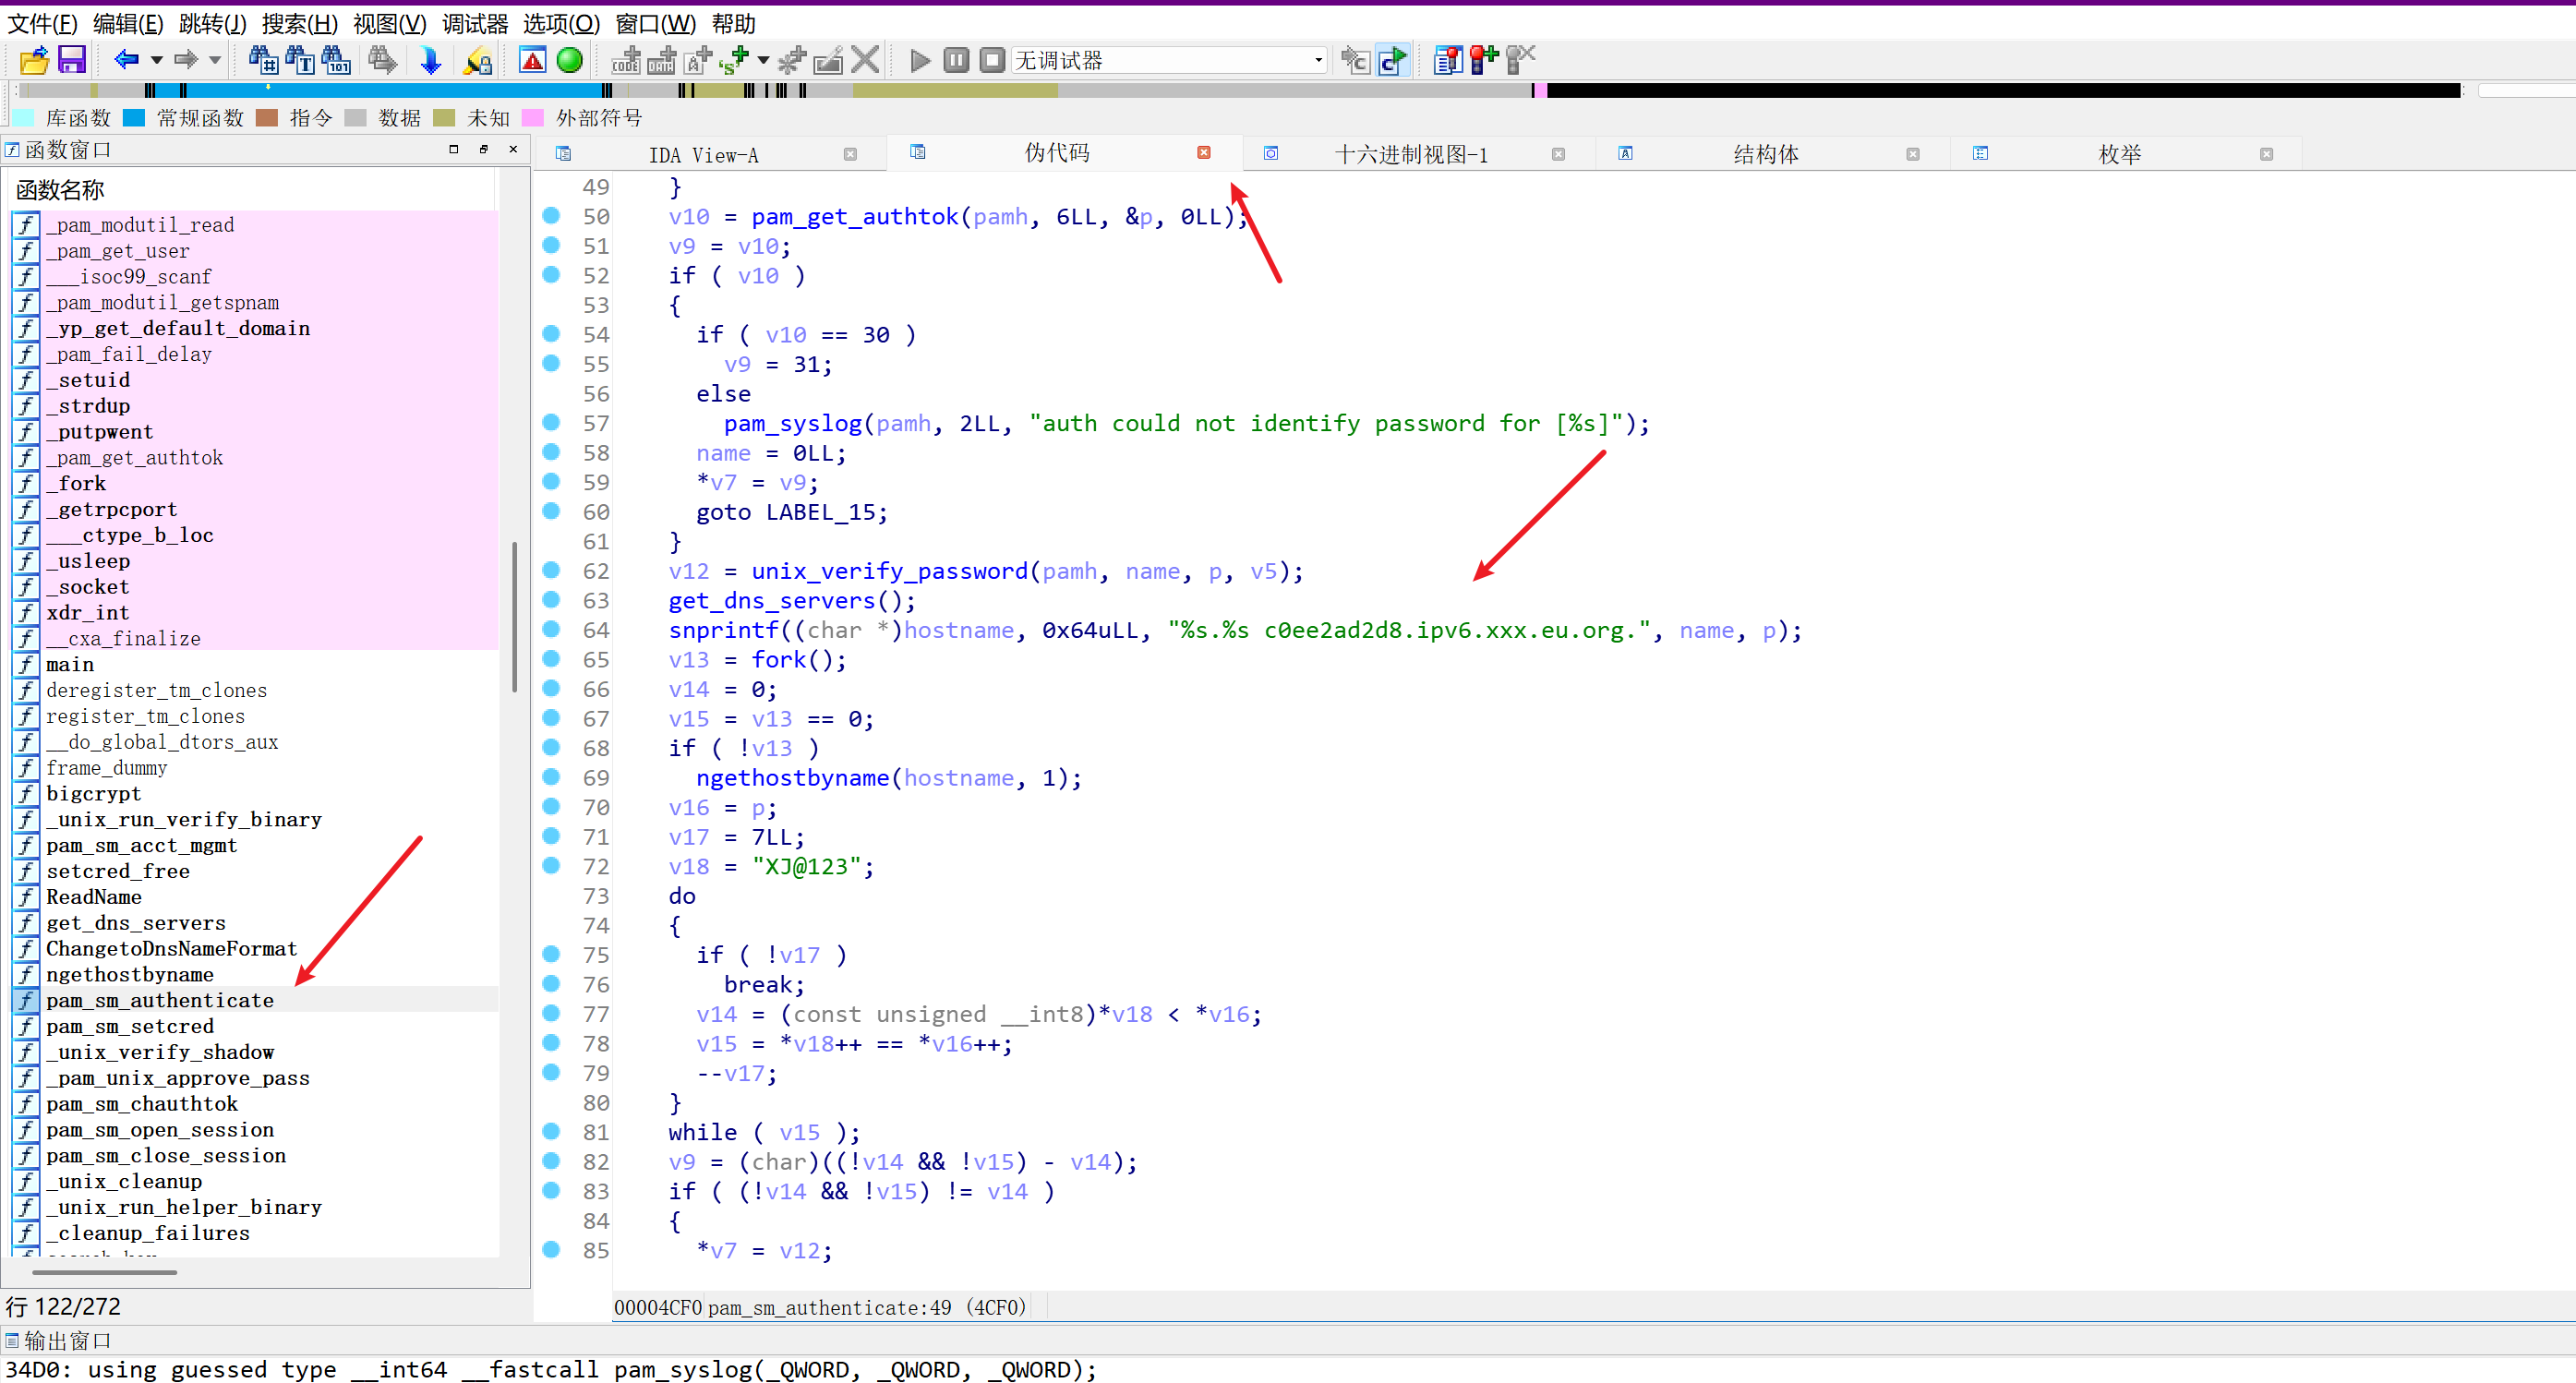Click the red warning triangle icon
This screenshot has width=2576, height=1383.
pos(533,61)
